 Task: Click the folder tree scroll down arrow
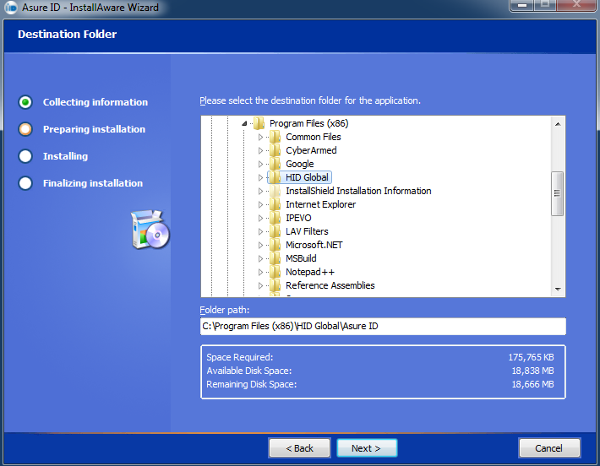tap(558, 290)
